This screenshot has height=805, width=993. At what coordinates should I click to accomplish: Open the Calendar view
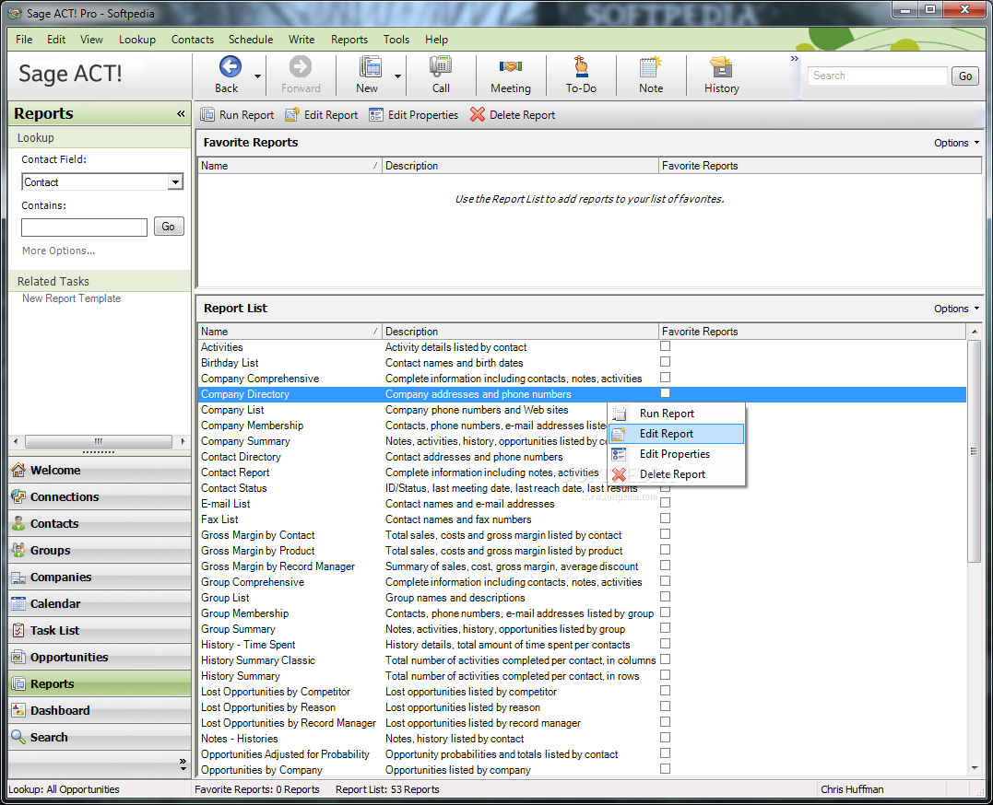(100, 604)
